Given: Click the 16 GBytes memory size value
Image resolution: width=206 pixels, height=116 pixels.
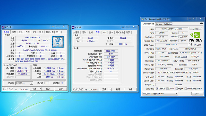Looking at the screenshot, I should 90,41.
